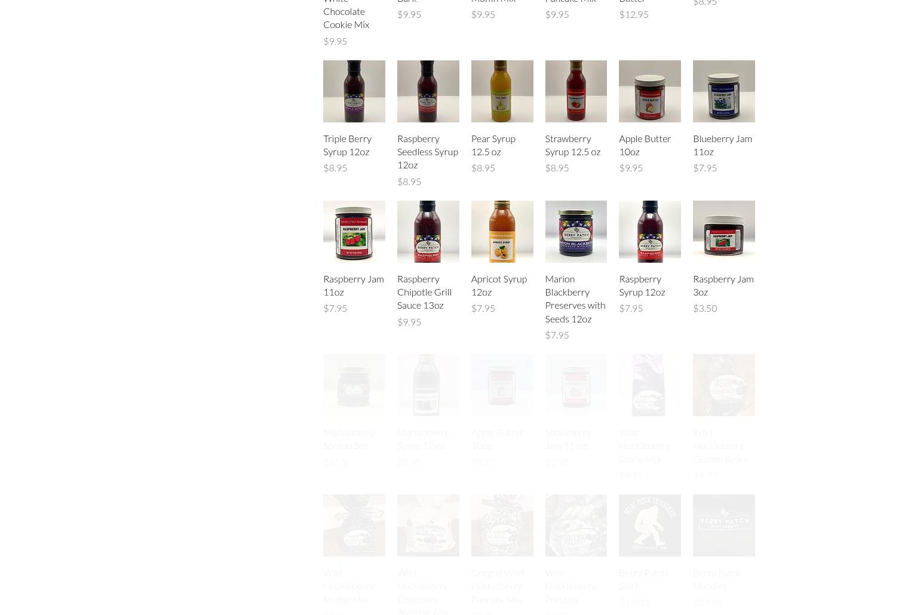Click the Marion Blackberry Preserves jar image
The width and height of the screenshot is (914, 615).
pos(576,231)
